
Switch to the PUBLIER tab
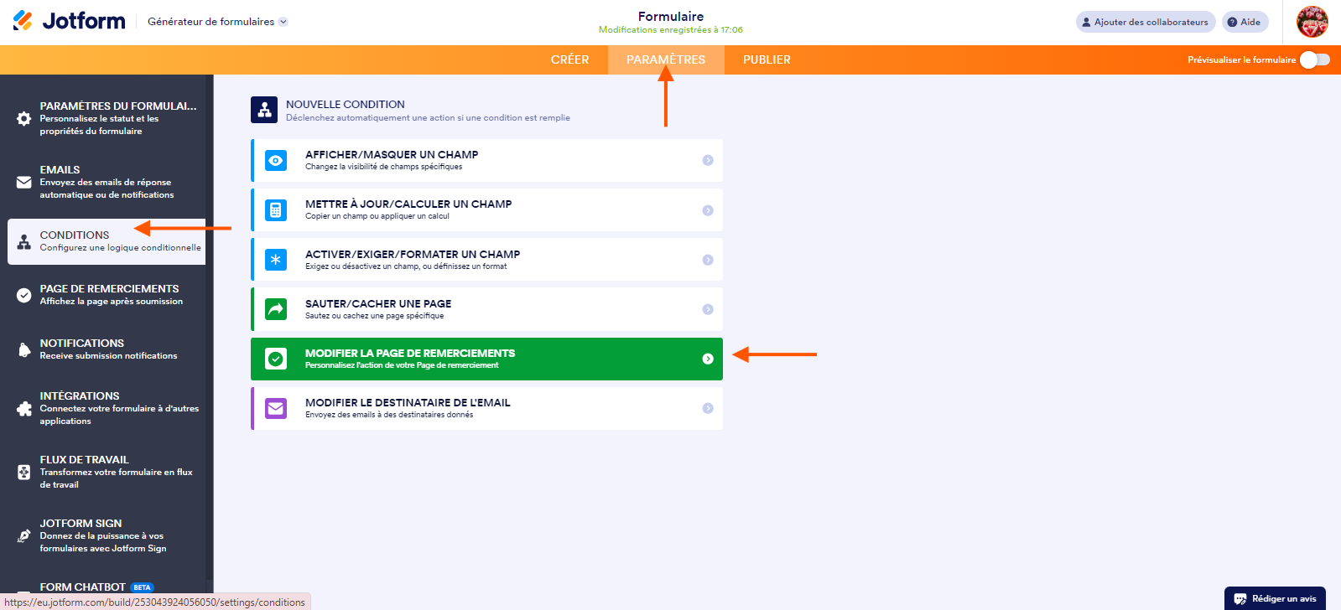coord(767,59)
